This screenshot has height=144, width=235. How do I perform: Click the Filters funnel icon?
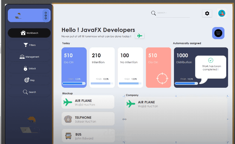(26, 45)
